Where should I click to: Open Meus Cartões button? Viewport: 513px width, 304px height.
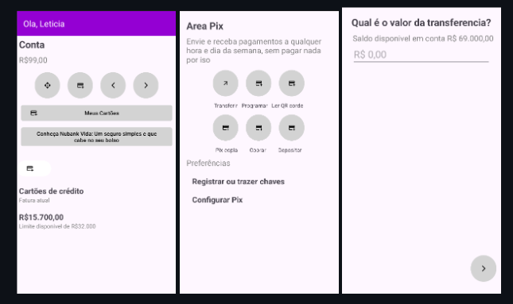(96, 113)
